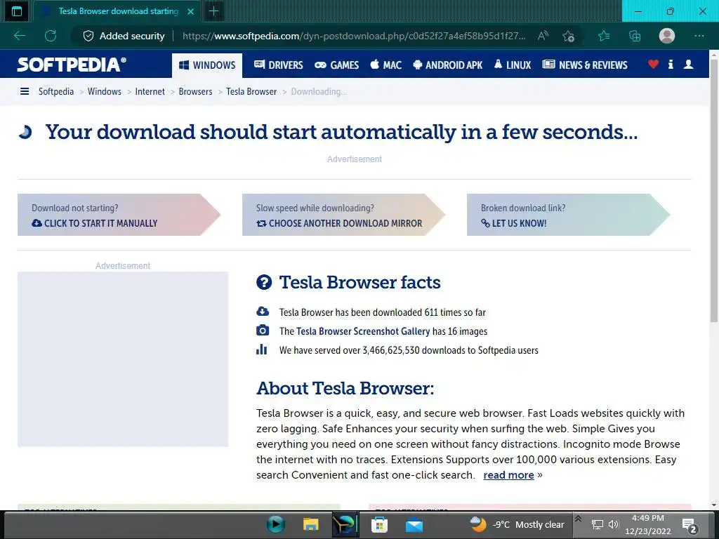Viewport: 719px width, 539px height.
Task: Click the 'About Tesla Browser:' heading
Action: pos(345,388)
